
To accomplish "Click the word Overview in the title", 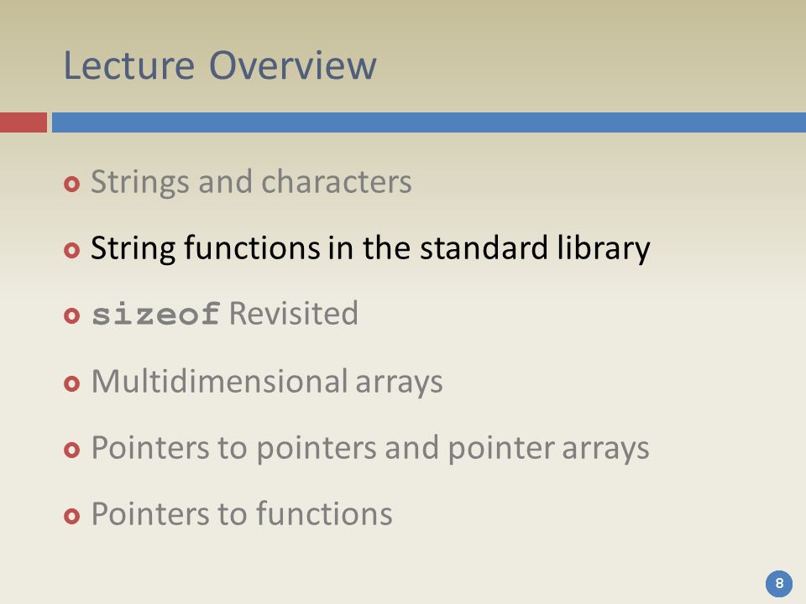I will click(293, 65).
